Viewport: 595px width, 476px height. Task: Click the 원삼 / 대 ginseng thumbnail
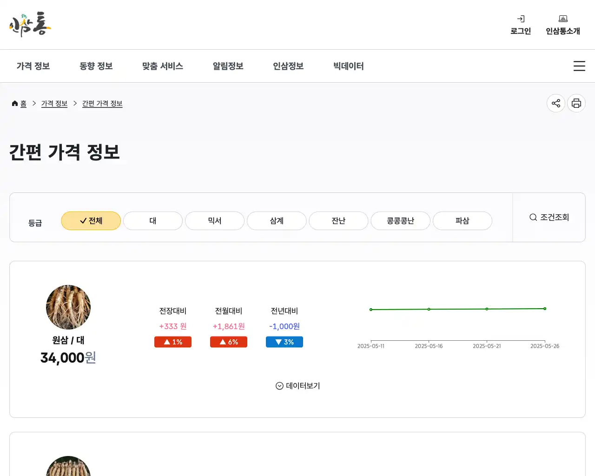click(x=68, y=307)
